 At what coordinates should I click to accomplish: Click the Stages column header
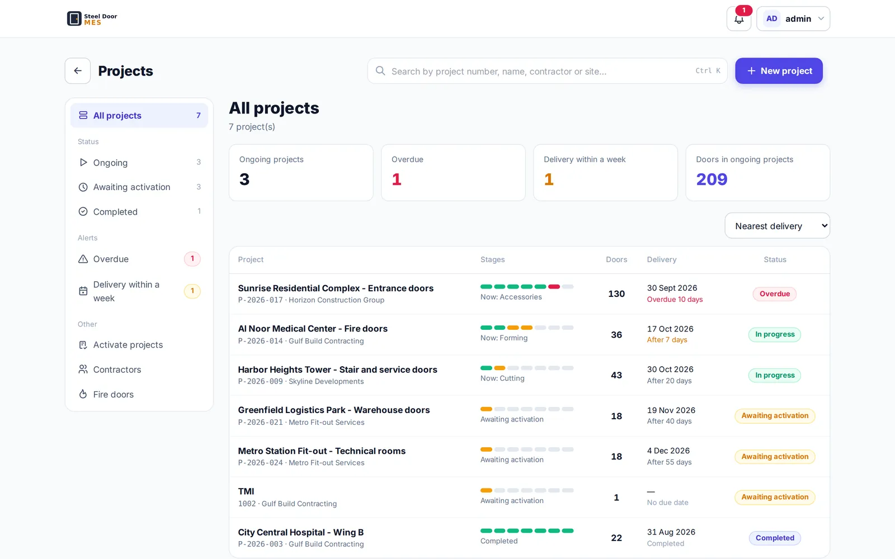point(493,260)
